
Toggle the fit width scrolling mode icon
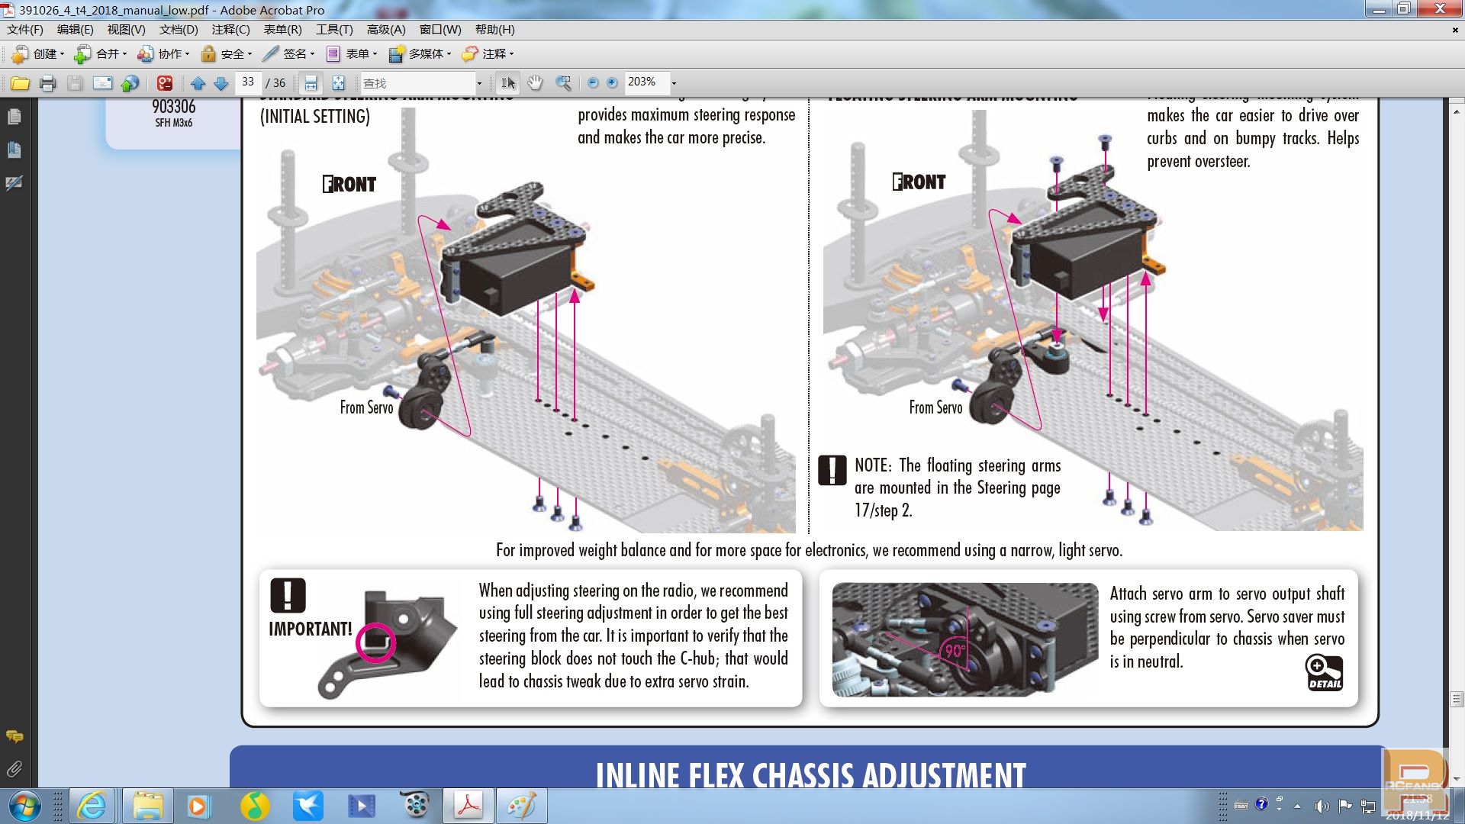tap(311, 83)
